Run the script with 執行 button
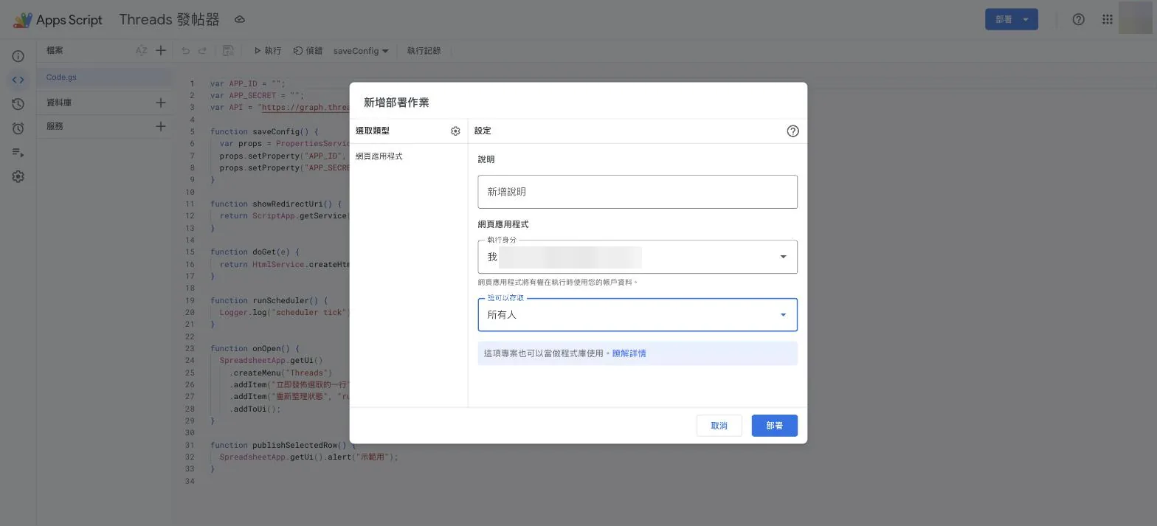The image size is (1157, 526). point(267,51)
